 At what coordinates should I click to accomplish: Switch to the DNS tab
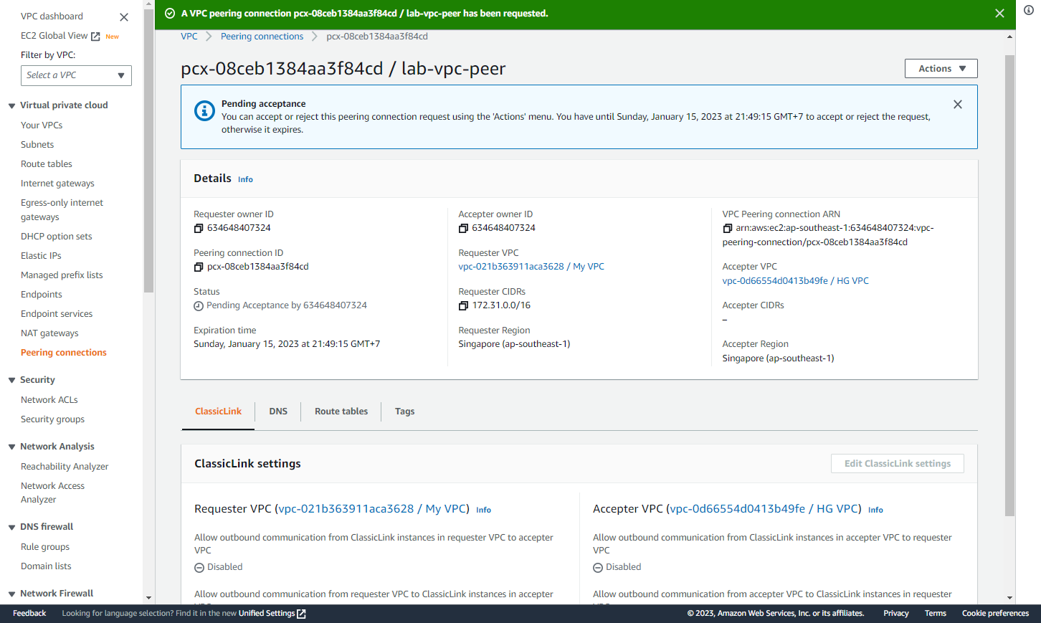pyautogui.click(x=278, y=412)
